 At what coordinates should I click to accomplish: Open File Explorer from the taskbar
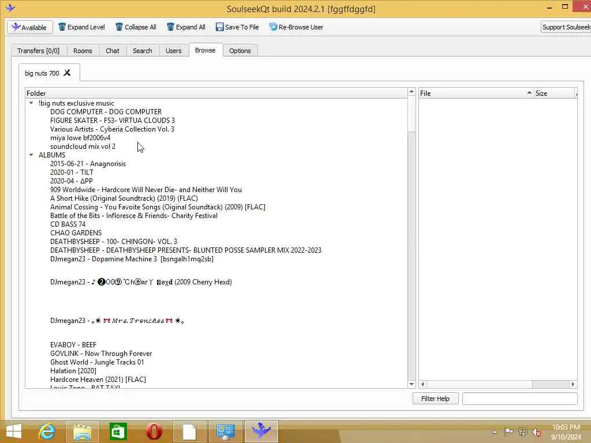83,431
